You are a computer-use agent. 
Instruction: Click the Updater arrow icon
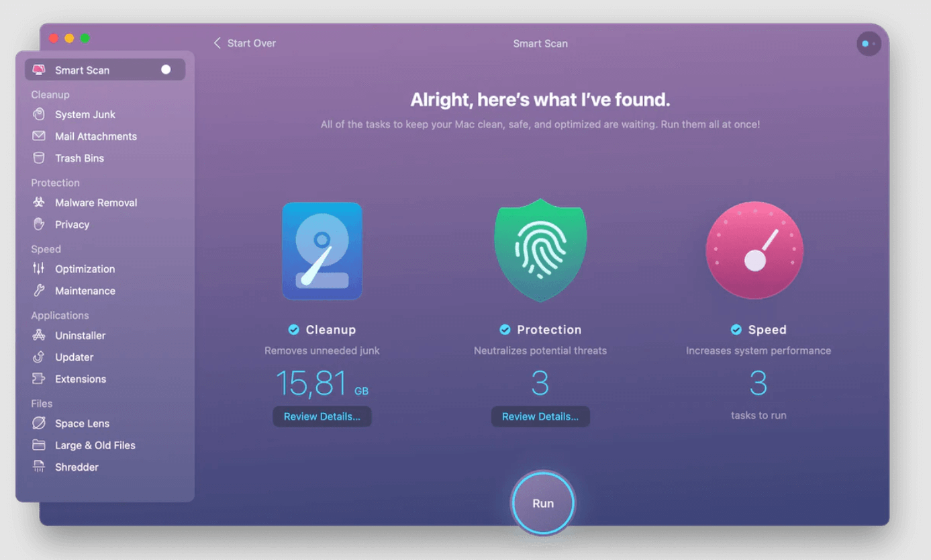click(39, 357)
